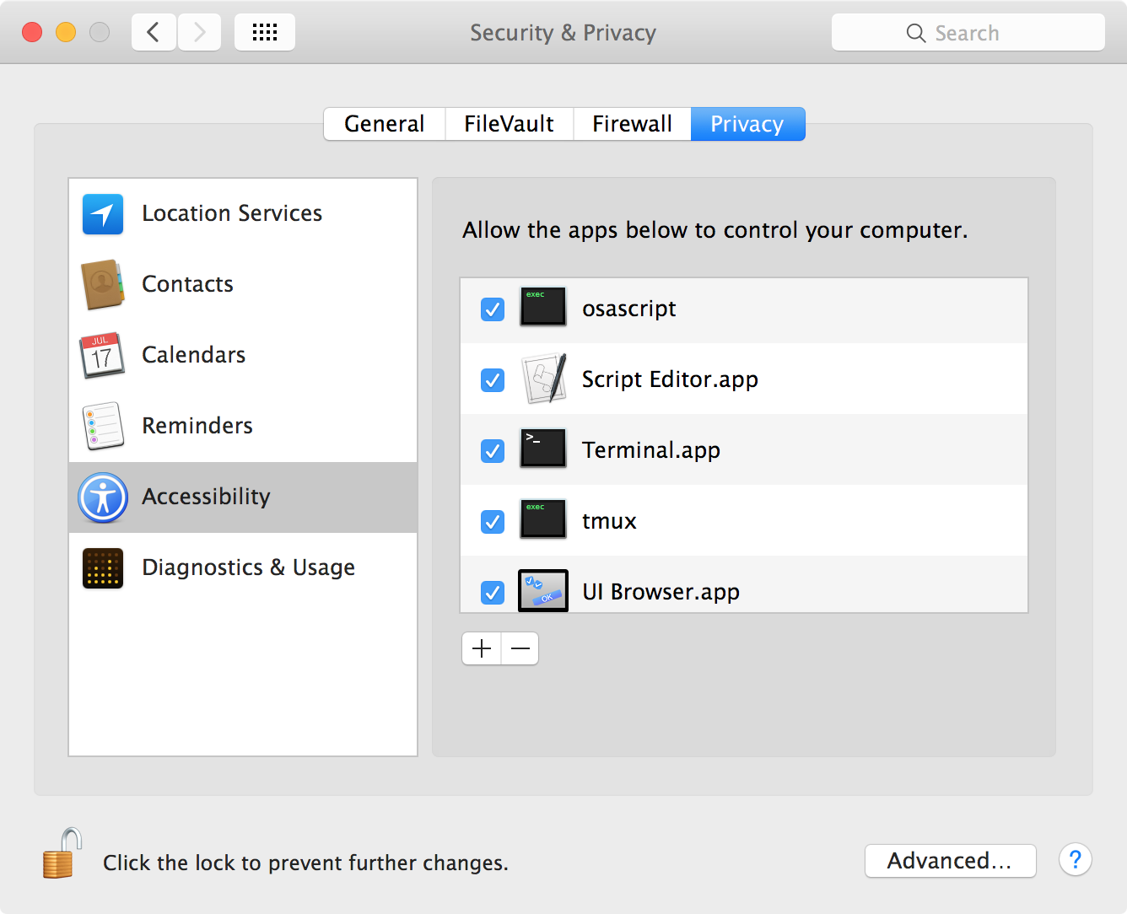Show all preferences grid button
Image resolution: width=1127 pixels, height=914 pixels.
click(265, 33)
